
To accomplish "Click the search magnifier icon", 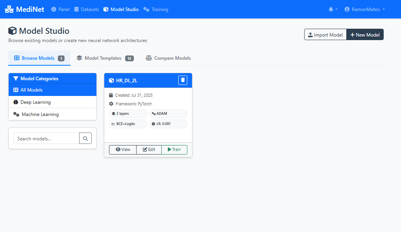I will [85, 138].
